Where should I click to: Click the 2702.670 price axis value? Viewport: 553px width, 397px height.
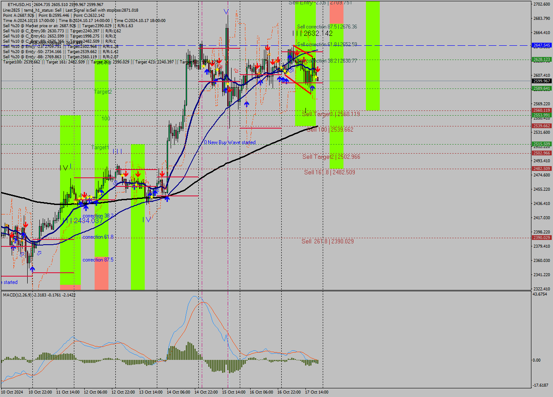(542, 4)
